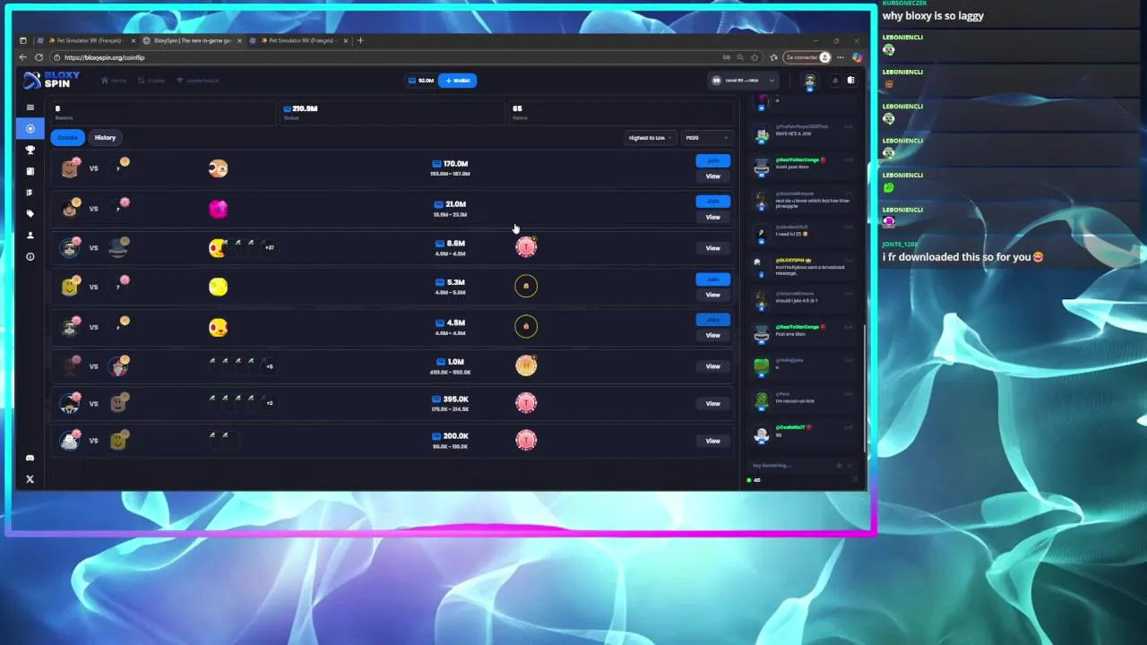Viewport: 1147px width, 645px height.
Task: Join the 21.0M coinflip game
Action: [x=712, y=202]
